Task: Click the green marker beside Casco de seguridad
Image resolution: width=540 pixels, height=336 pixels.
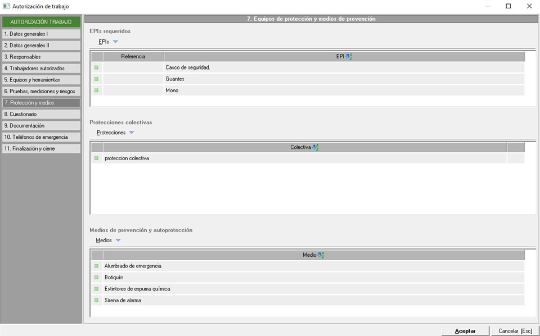Action: tap(96, 67)
